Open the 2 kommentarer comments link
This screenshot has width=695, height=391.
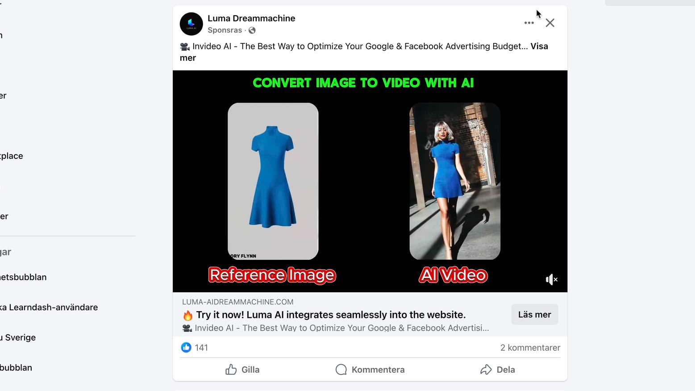tap(530, 348)
